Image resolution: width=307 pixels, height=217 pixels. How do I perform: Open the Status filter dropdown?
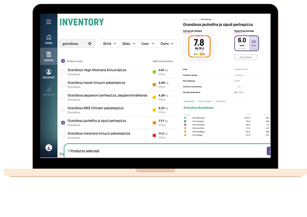tap(129, 43)
